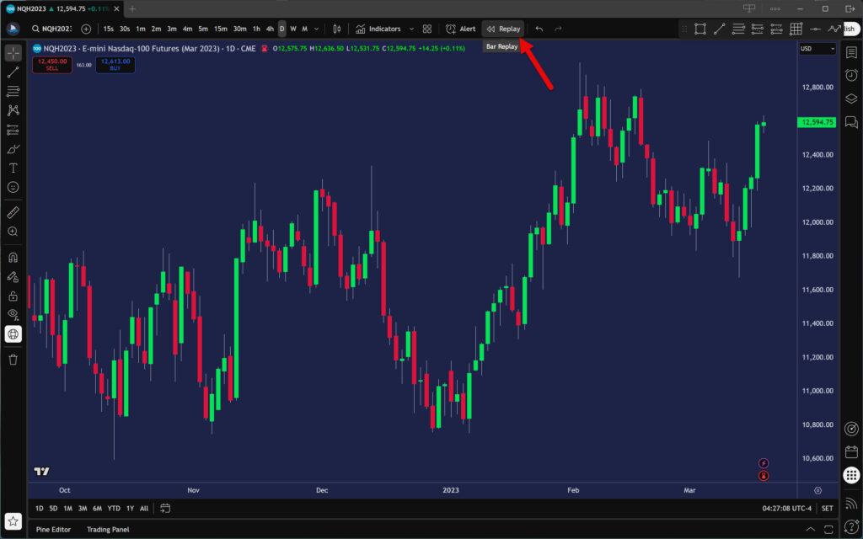Open the watchlist panel icon
Image resolution: width=863 pixels, height=539 pixels.
tap(851, 53)
